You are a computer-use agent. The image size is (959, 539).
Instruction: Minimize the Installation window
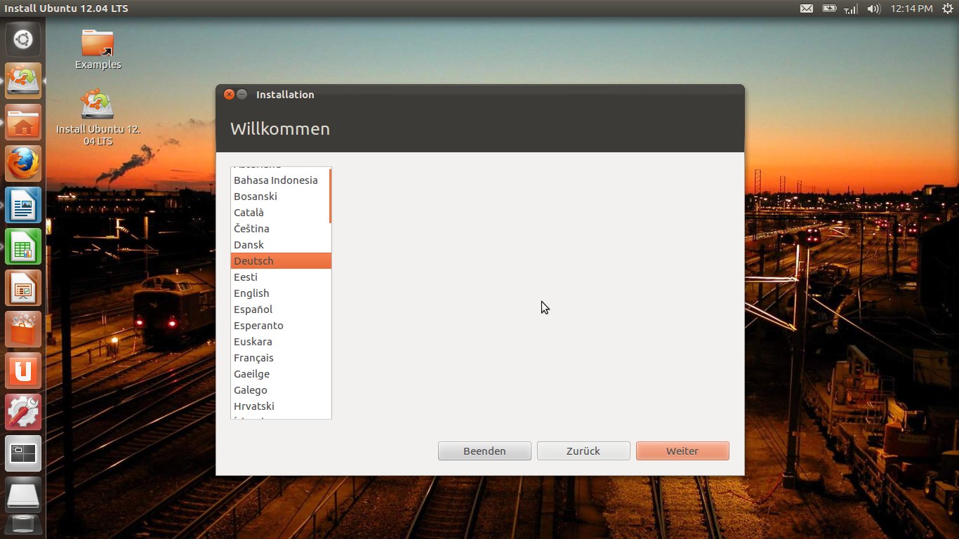[242, 94]
